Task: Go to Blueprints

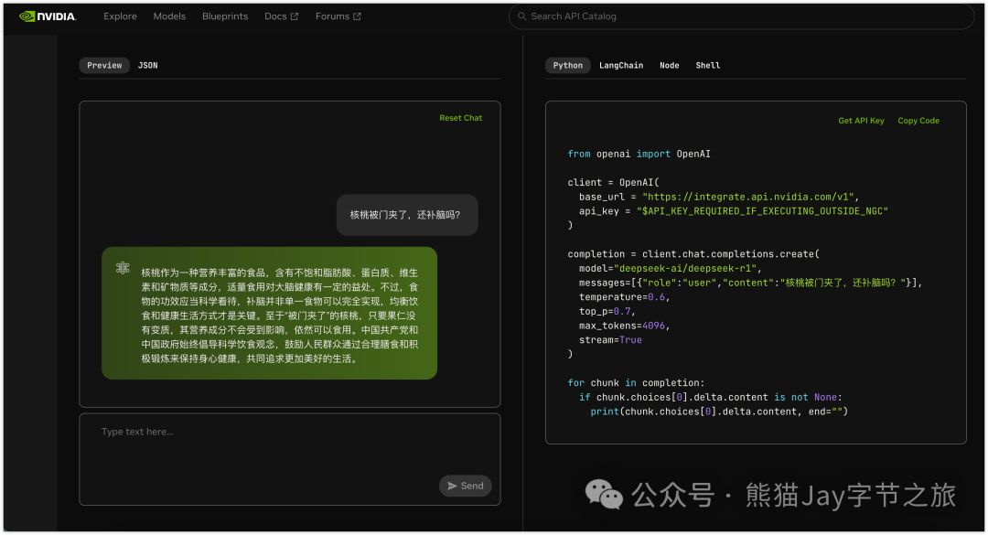Action: (x=225, y=16)
